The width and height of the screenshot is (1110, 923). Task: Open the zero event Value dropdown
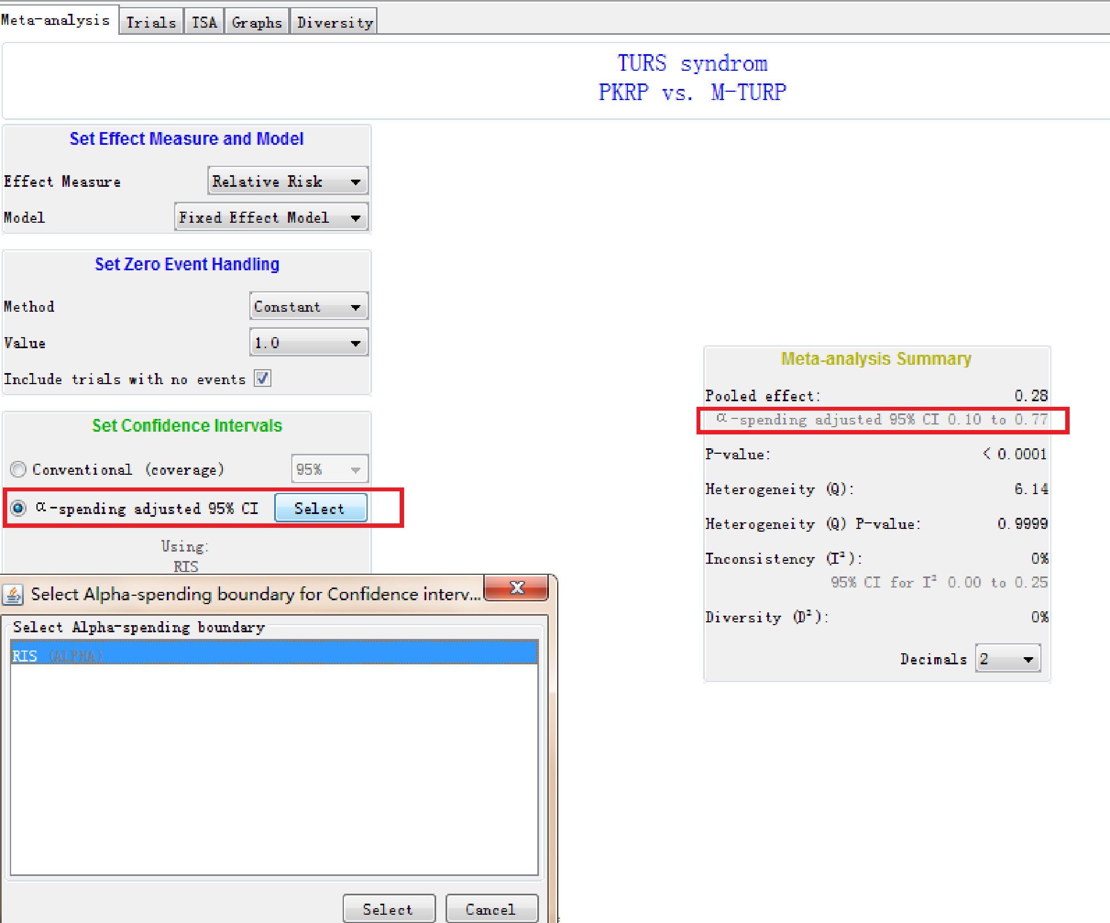click(x=308, y=343)
